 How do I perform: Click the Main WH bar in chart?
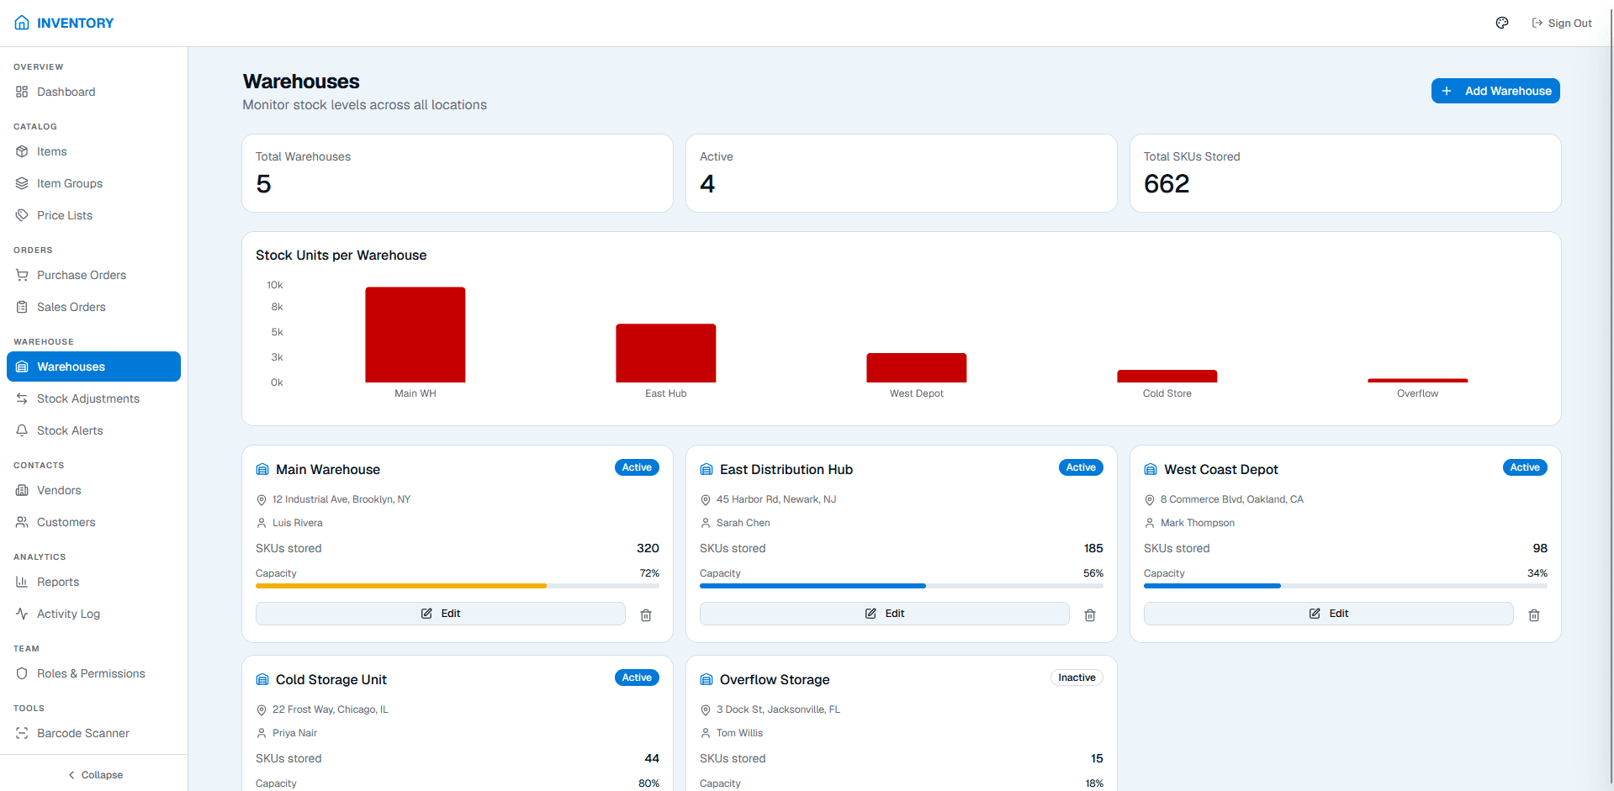[x=415, y=335]
